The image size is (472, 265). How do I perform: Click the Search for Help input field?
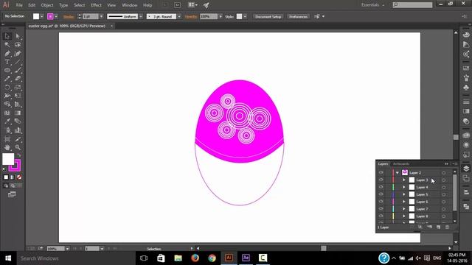click(412, 5)
